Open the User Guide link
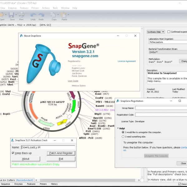Image resolution: width=187 pixels, height=187 pixels. point(73,81)
